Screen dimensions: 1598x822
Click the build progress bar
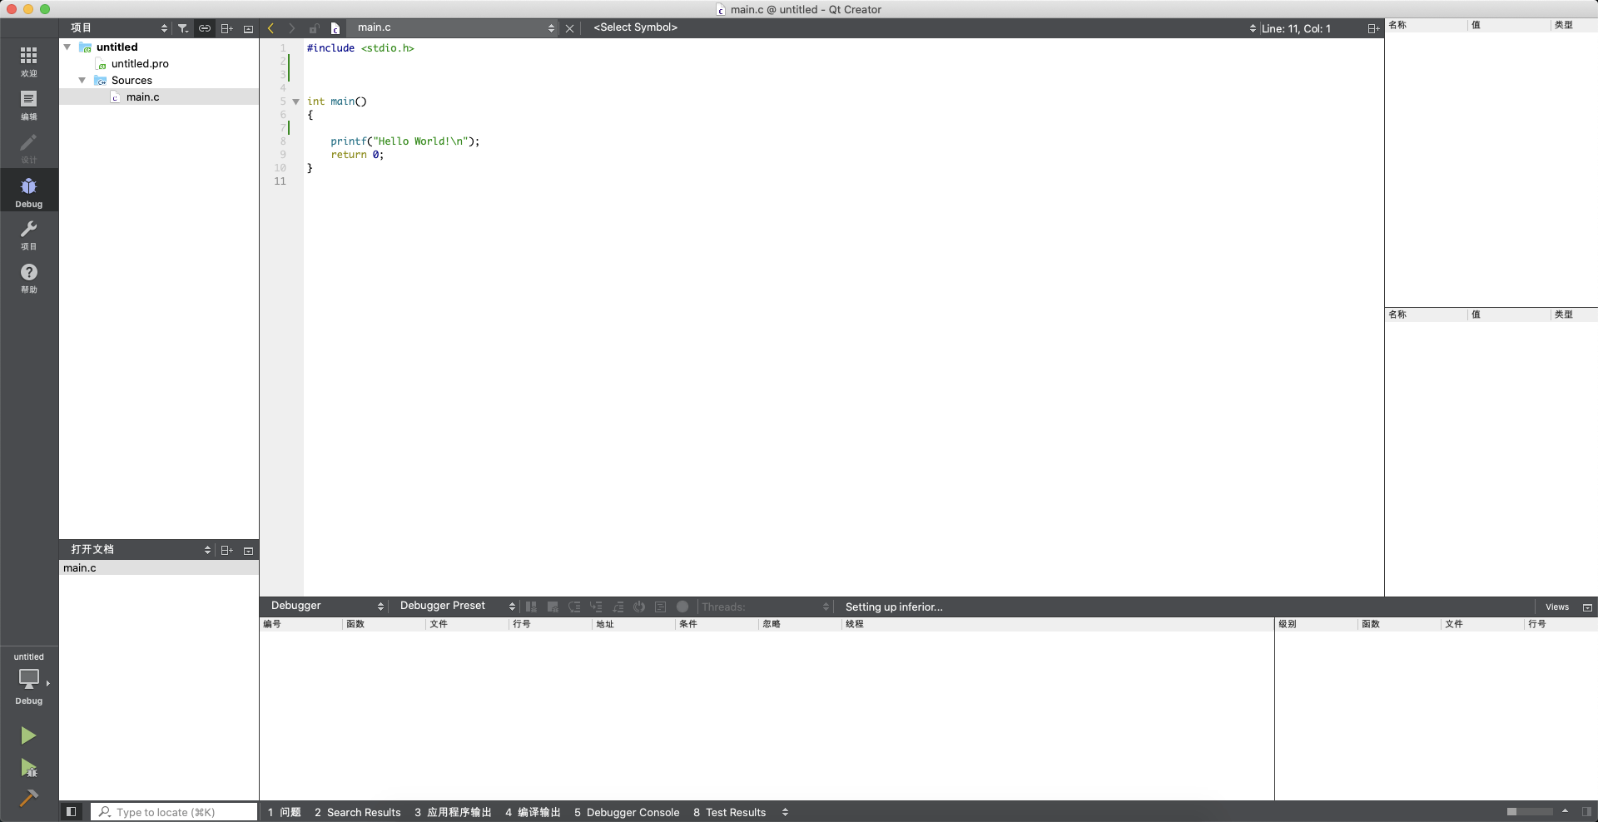pos(1530,812)
